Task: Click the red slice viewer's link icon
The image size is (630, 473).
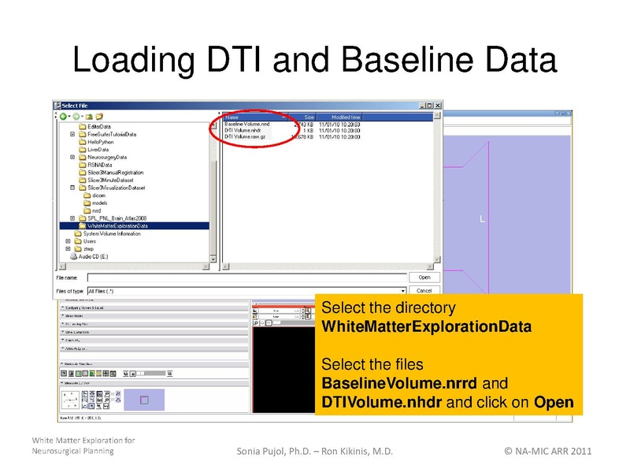Action: [256, 322]
